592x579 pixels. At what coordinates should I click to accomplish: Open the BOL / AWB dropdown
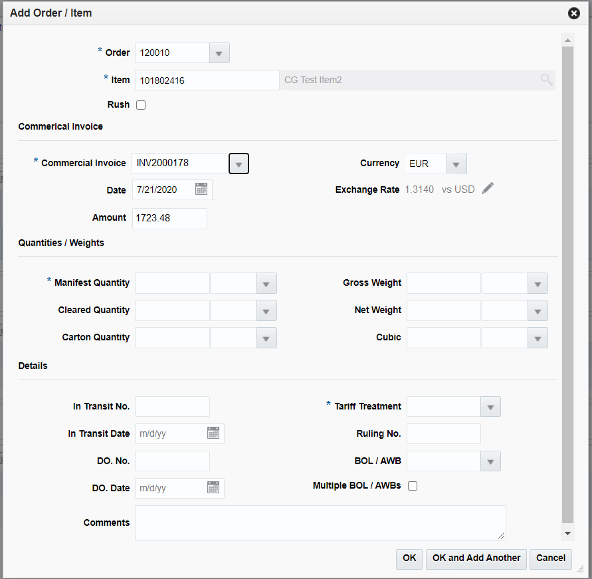coord(490,461)
